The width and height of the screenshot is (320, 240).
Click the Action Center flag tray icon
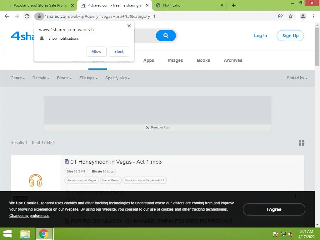276,234
